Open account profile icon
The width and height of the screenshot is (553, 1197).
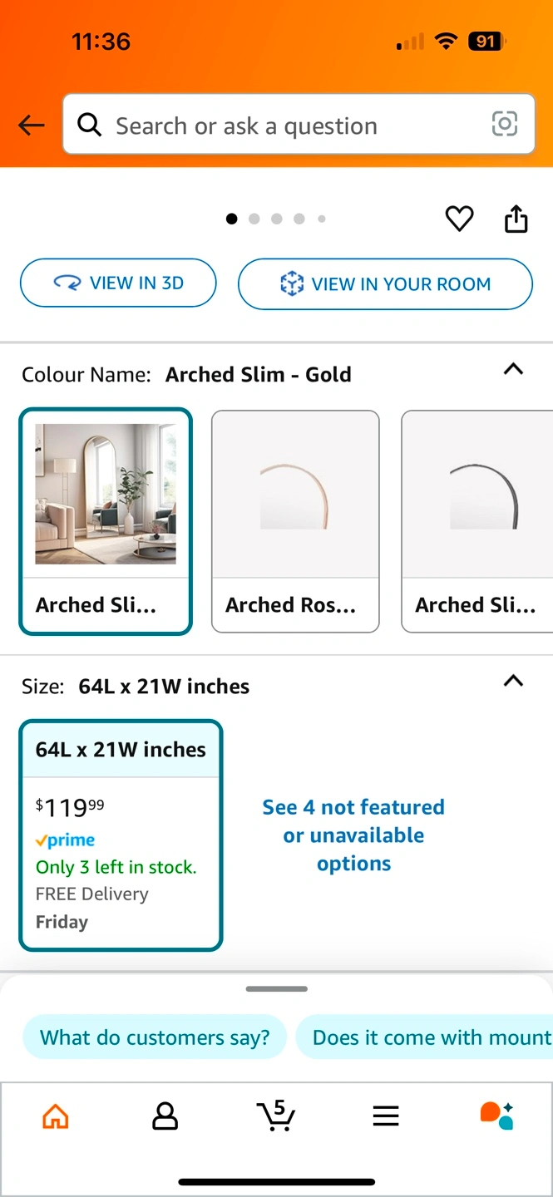pyautogui.click(x=165, y=1116)
